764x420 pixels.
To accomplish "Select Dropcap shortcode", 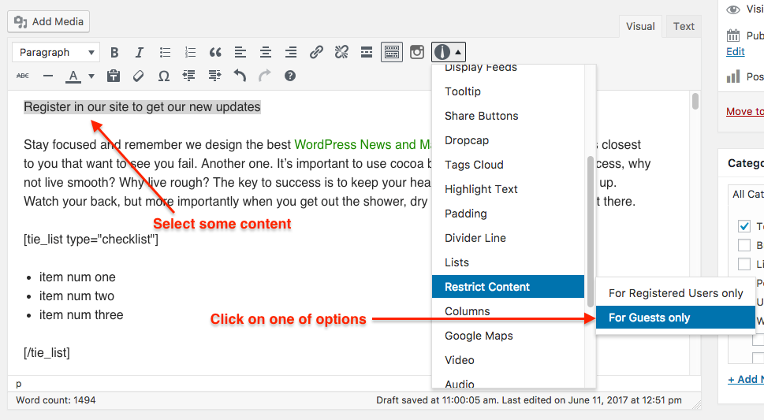I will (x=509, y=140).
